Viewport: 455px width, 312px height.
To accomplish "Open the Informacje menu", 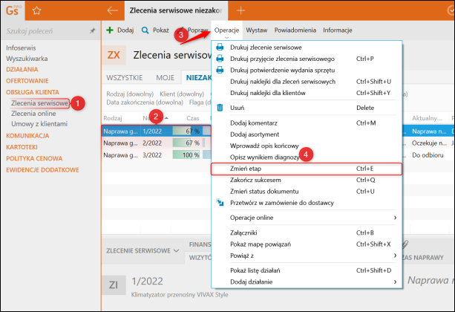I will click(338, 30).
